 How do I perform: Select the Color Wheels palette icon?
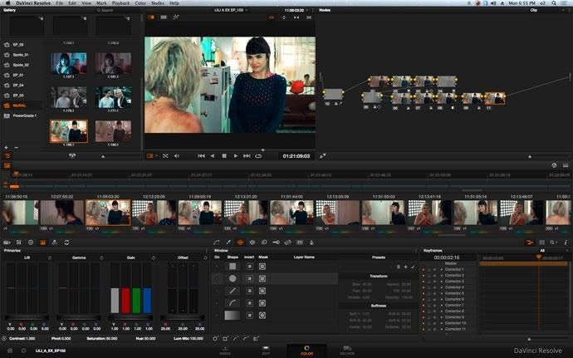31,242
